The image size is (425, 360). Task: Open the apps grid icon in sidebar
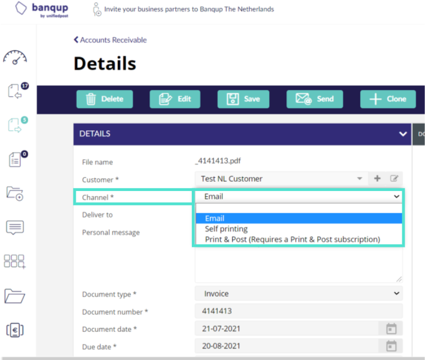tap(14, 261)
